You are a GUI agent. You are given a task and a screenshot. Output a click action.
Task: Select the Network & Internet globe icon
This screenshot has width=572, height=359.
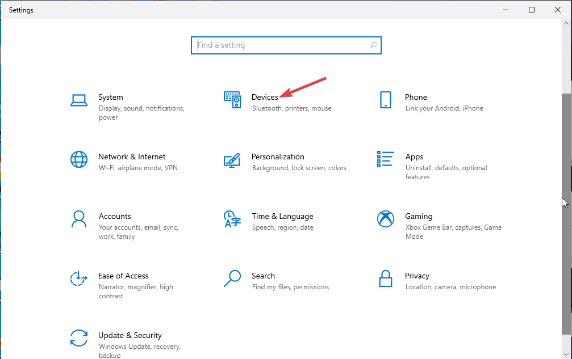tap(79, 159)
